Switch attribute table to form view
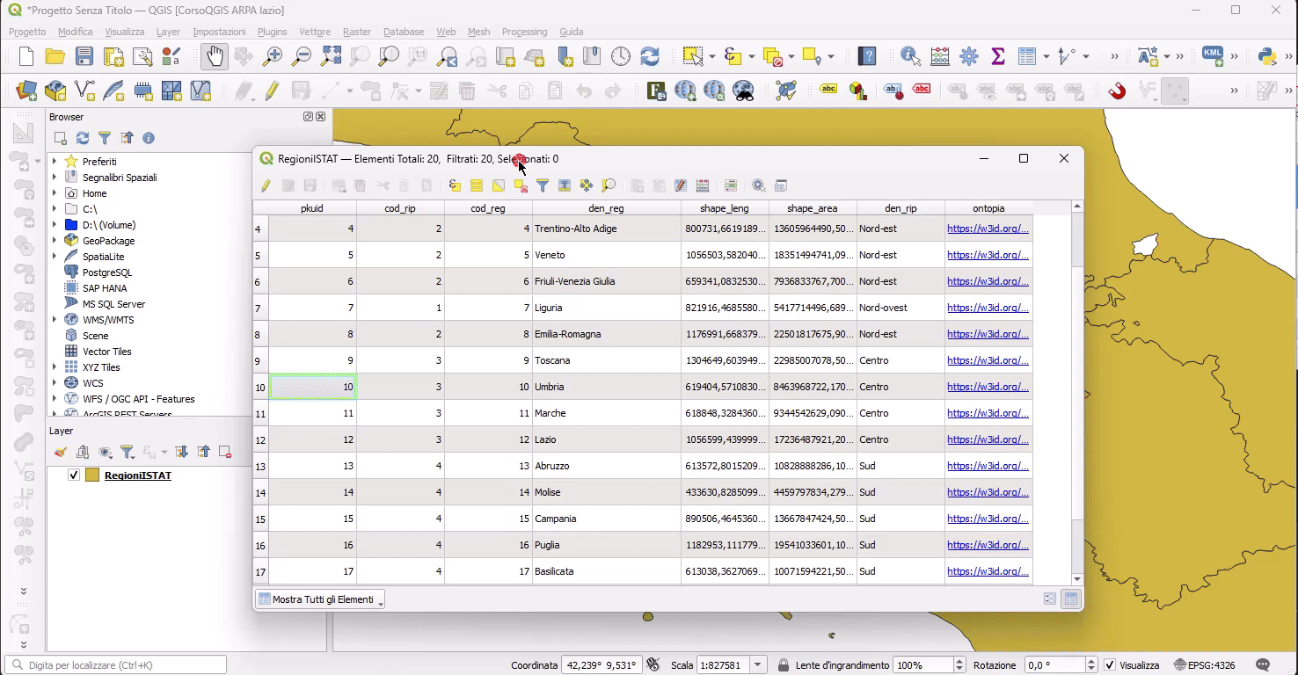The image size is (1298, 675). pos(1050,599)
